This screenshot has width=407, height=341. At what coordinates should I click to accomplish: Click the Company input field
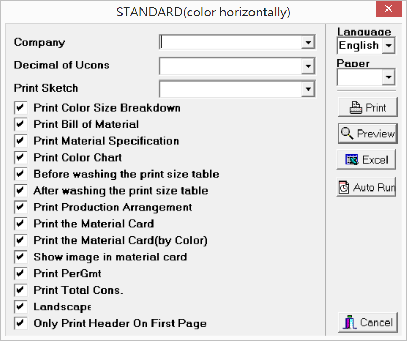point(230,43)
